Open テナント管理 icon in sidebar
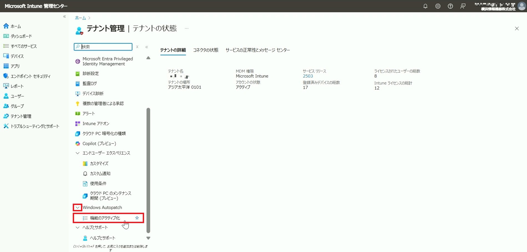 coord(6,116)
